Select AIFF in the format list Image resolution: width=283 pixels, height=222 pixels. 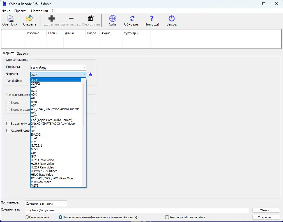click(56, 98)
